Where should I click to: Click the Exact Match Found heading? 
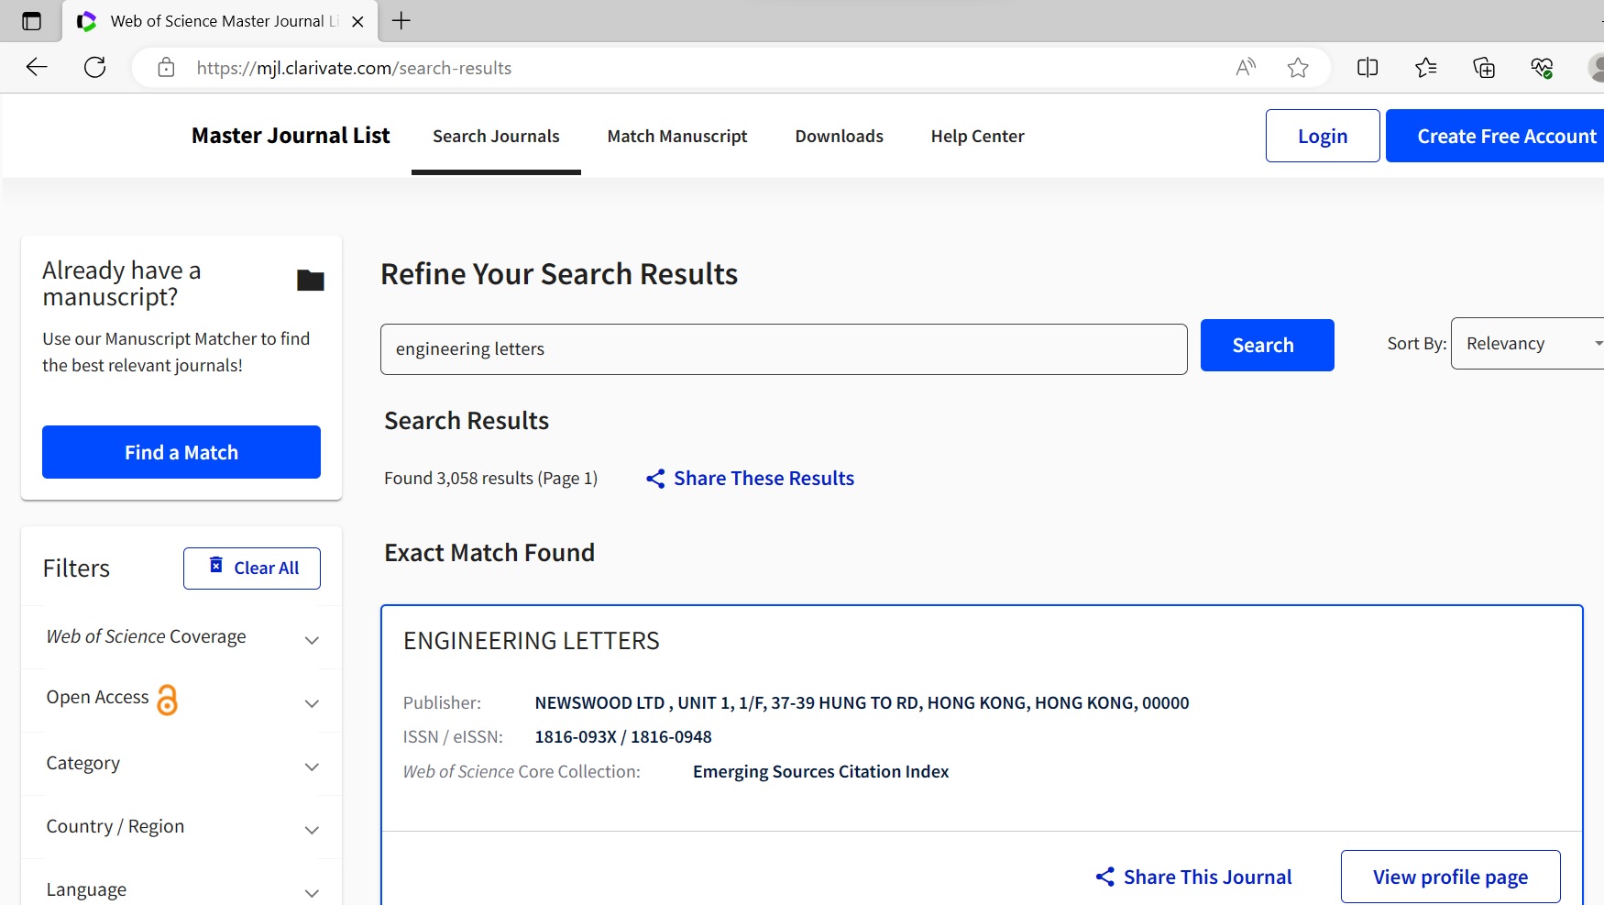click(x=489, y=552)
